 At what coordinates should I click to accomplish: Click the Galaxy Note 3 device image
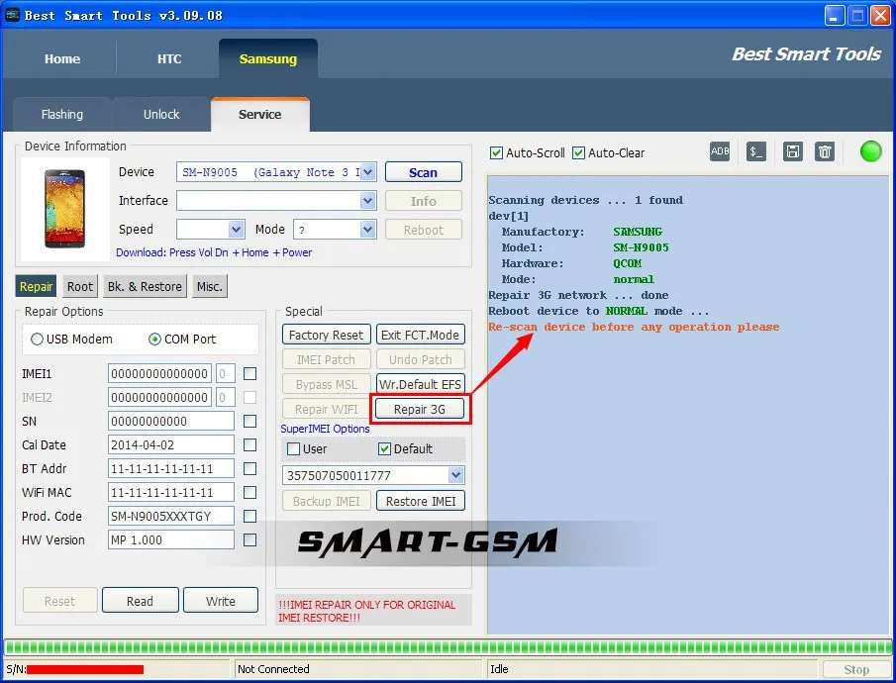(64, 209)
